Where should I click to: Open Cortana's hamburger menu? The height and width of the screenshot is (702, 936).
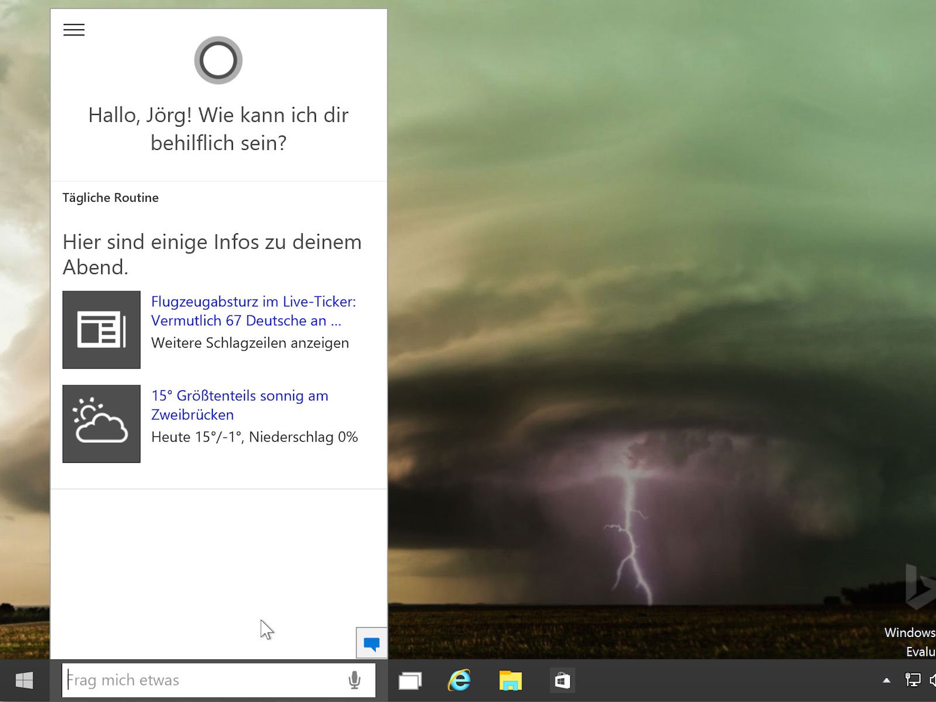tap(74, 30)
